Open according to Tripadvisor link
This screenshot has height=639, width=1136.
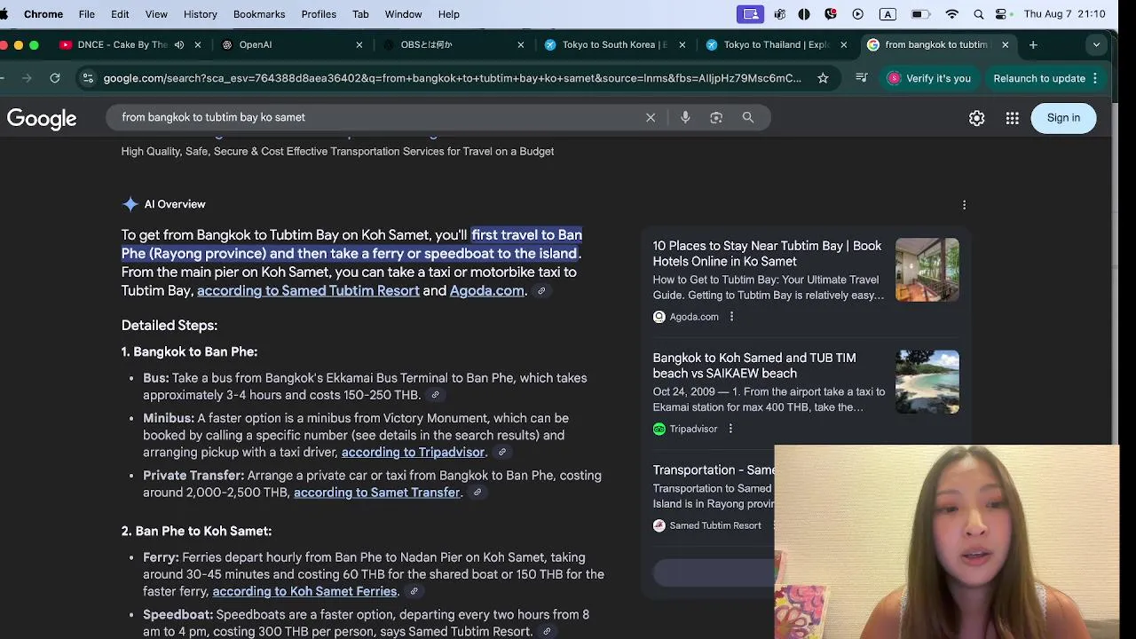[414, 453]
